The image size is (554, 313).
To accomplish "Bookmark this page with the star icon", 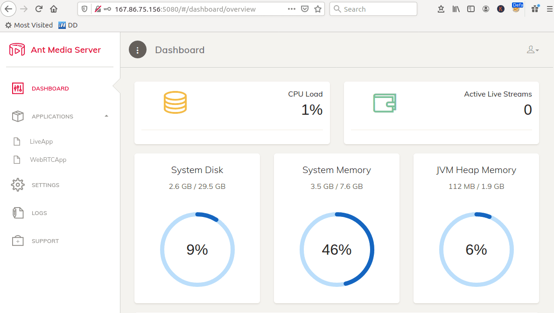I will click(x=318, y=8).
